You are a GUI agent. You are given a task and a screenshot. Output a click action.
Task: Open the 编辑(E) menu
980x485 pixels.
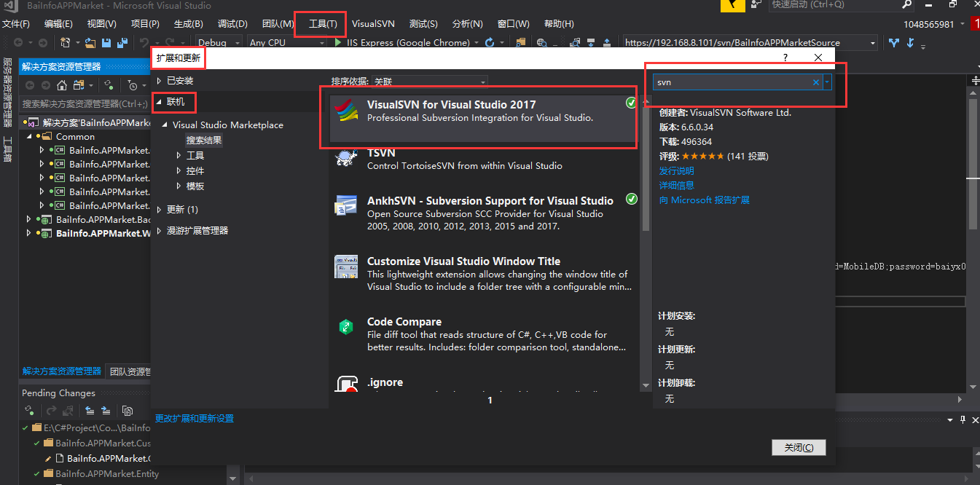tap(58, 24)
